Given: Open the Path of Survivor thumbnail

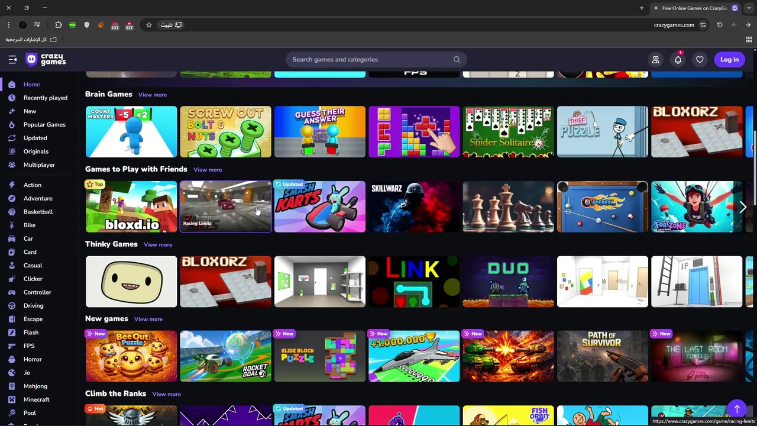Looking at the screenshot, I should click(603, 356).
